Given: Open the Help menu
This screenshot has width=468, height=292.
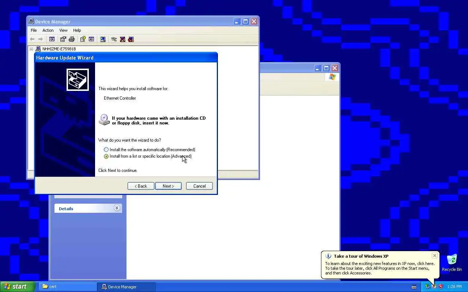Looking at the screenshot, I should 77,30.
